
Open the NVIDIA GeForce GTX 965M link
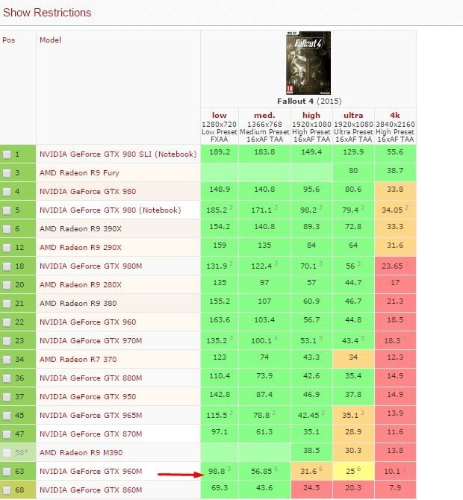pos(90,416)
